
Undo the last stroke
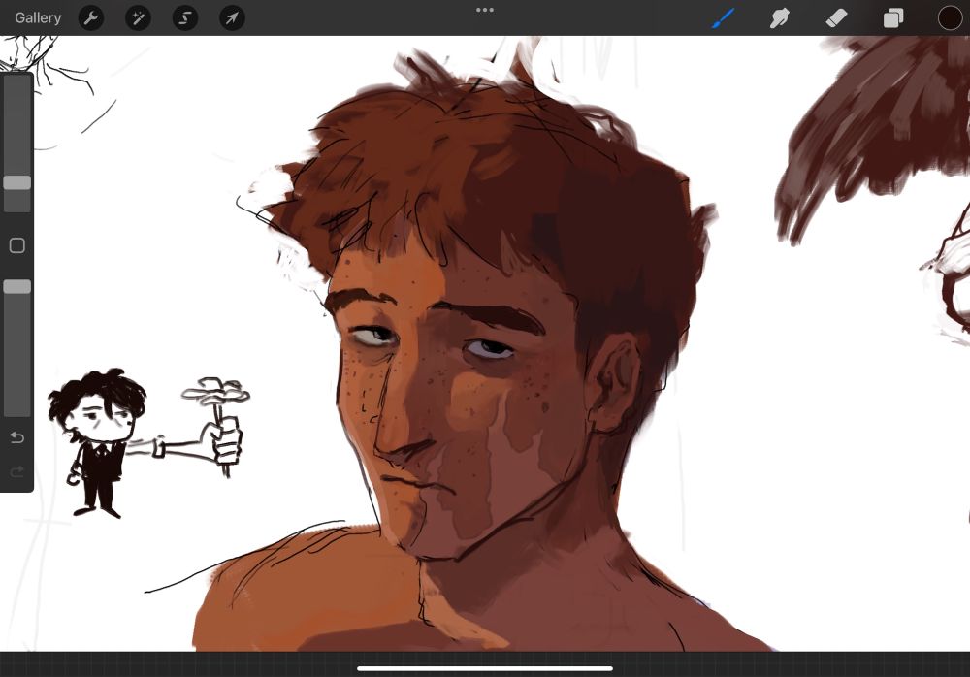(17, 438)
